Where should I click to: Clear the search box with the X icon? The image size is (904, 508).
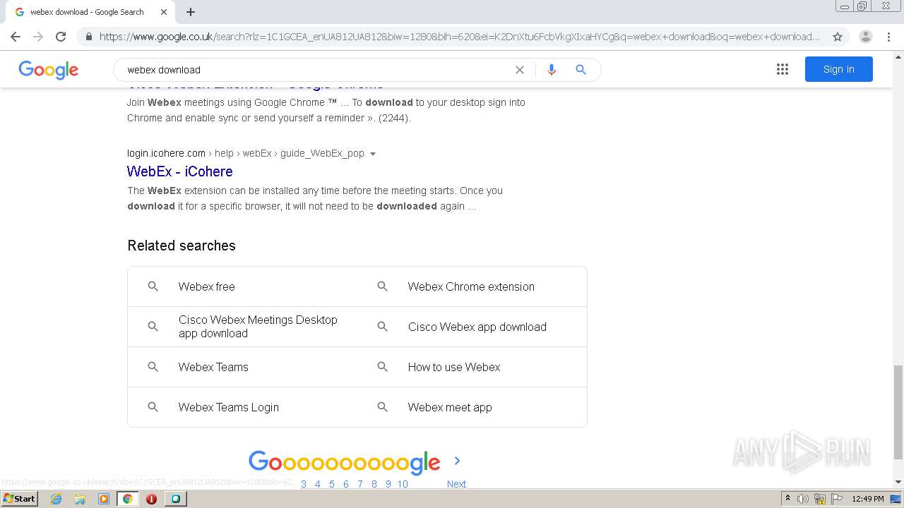(x=520, y=70)
